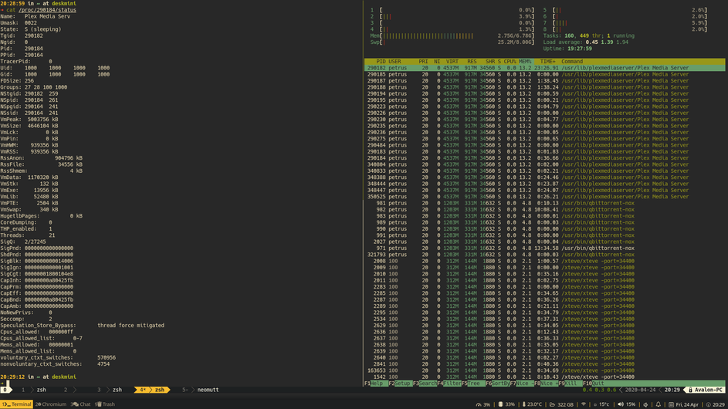Click F4 Filter in htop footer
This screenshot has height=409, width=728.
click(x=449, y=384)
